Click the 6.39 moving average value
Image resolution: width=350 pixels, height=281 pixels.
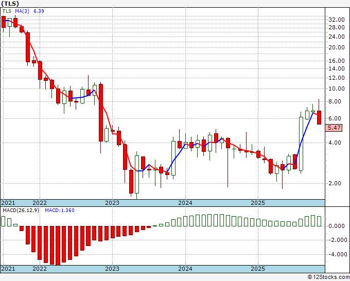(x=39, y=11)
